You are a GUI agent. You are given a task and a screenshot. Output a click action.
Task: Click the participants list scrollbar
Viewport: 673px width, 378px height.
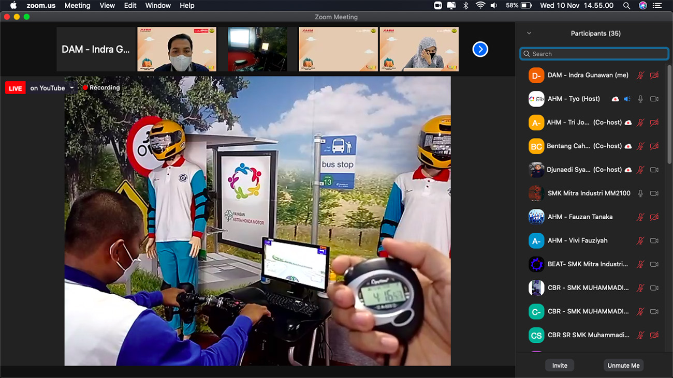coord(669,114)
